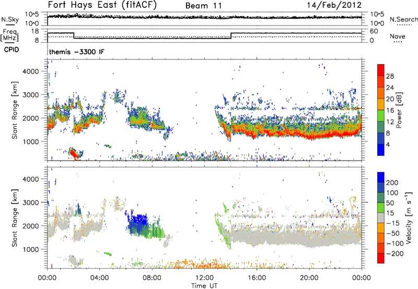Click the "-200" velocity colorbar tick

[394, 254]
